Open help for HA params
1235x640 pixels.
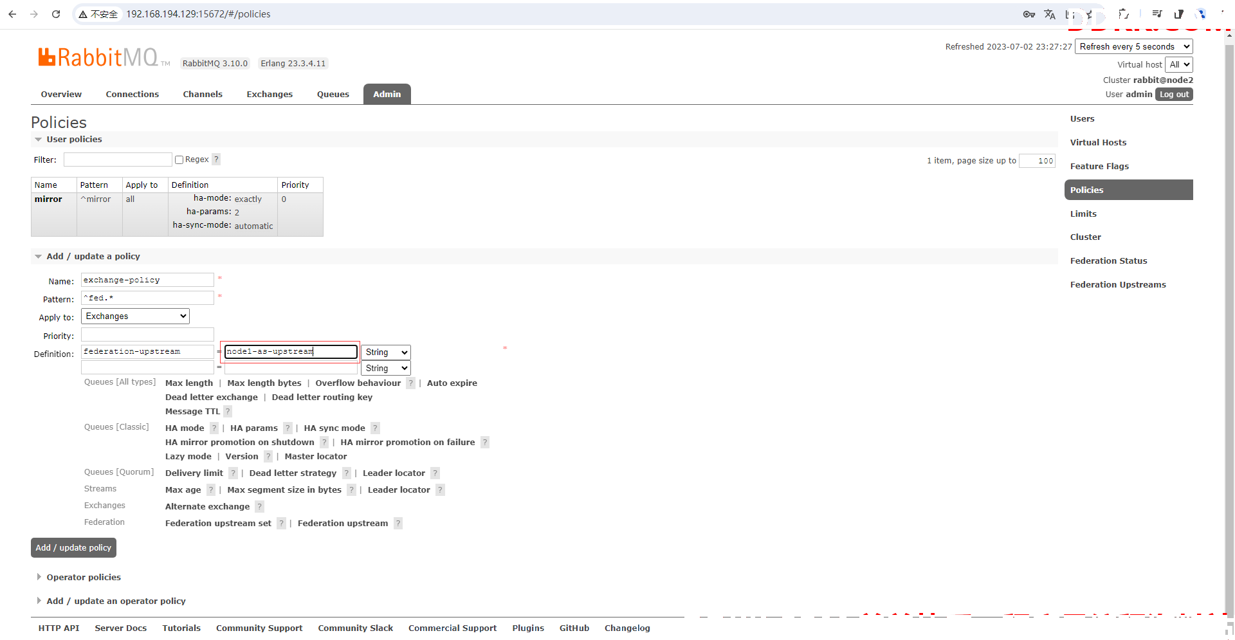288,428
